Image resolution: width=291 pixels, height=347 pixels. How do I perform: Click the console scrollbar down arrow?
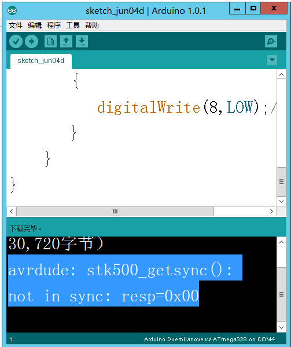coord(282,327)
